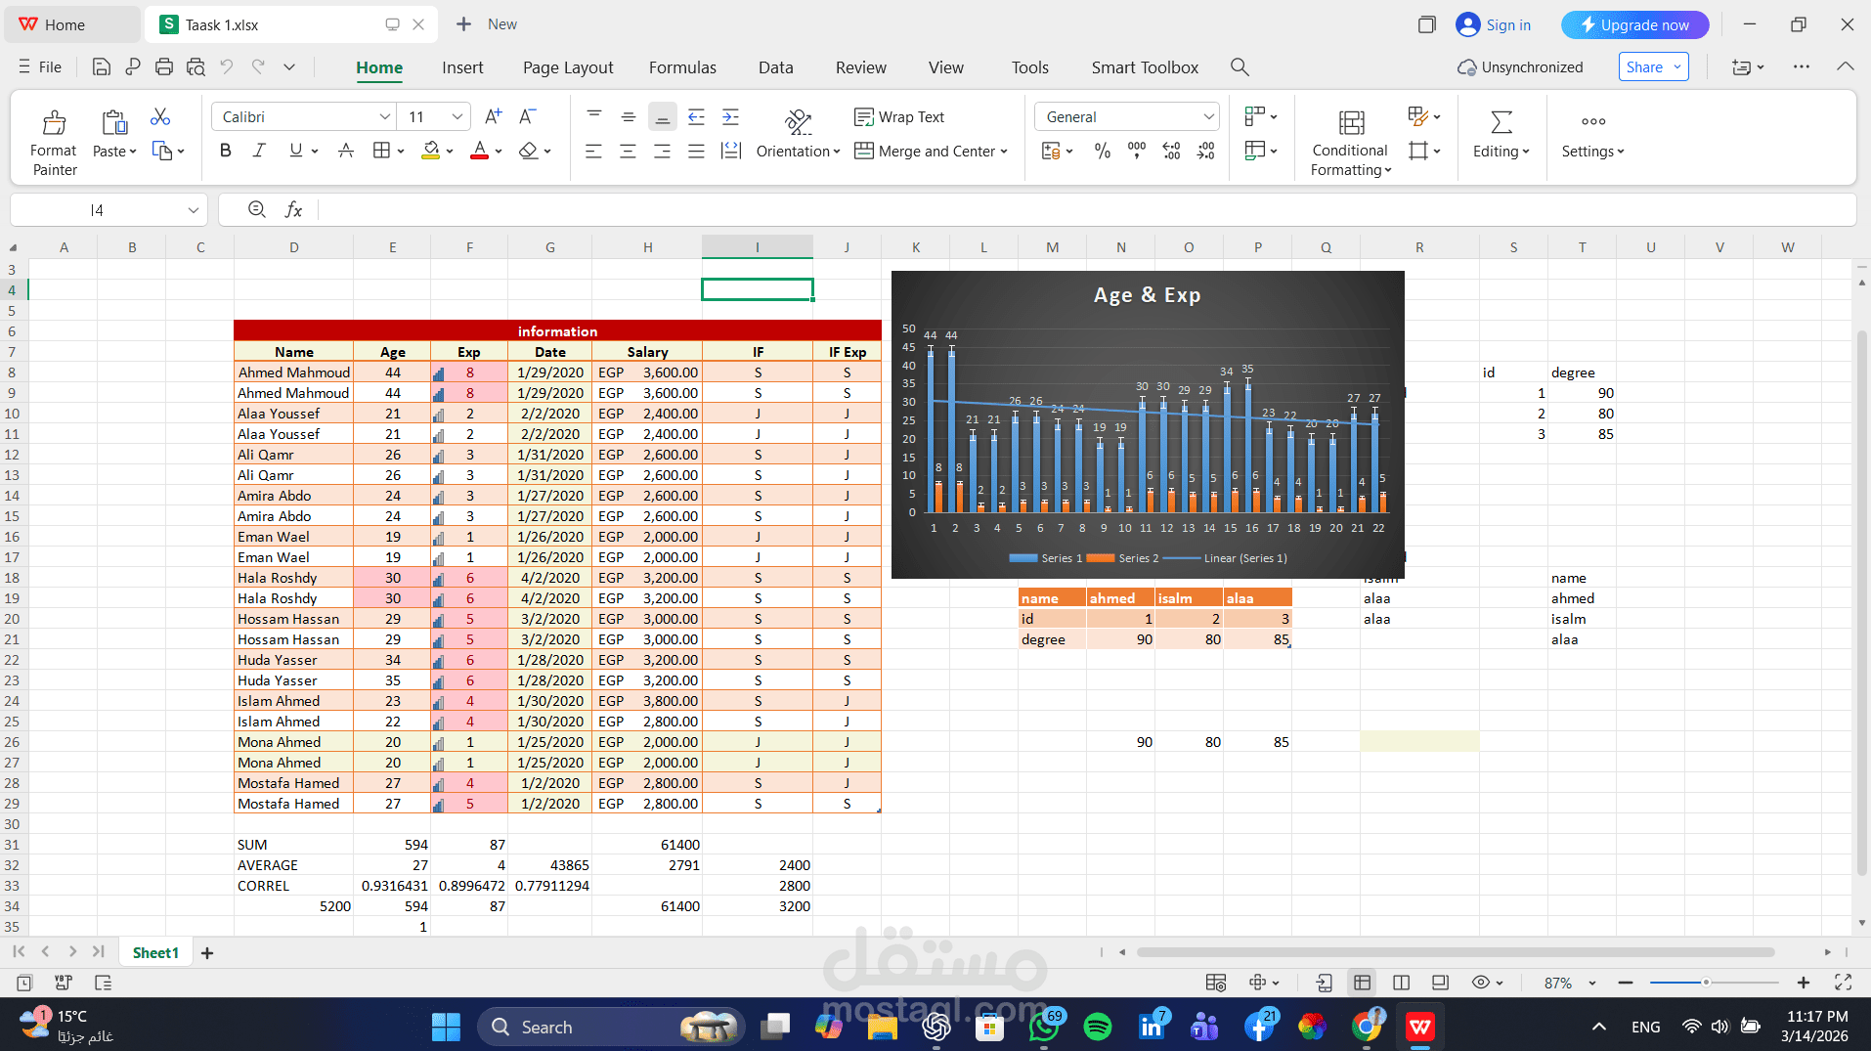Open the Insert ribbon tab
Screen dimensions: 1871x1051
pos(462,66)
